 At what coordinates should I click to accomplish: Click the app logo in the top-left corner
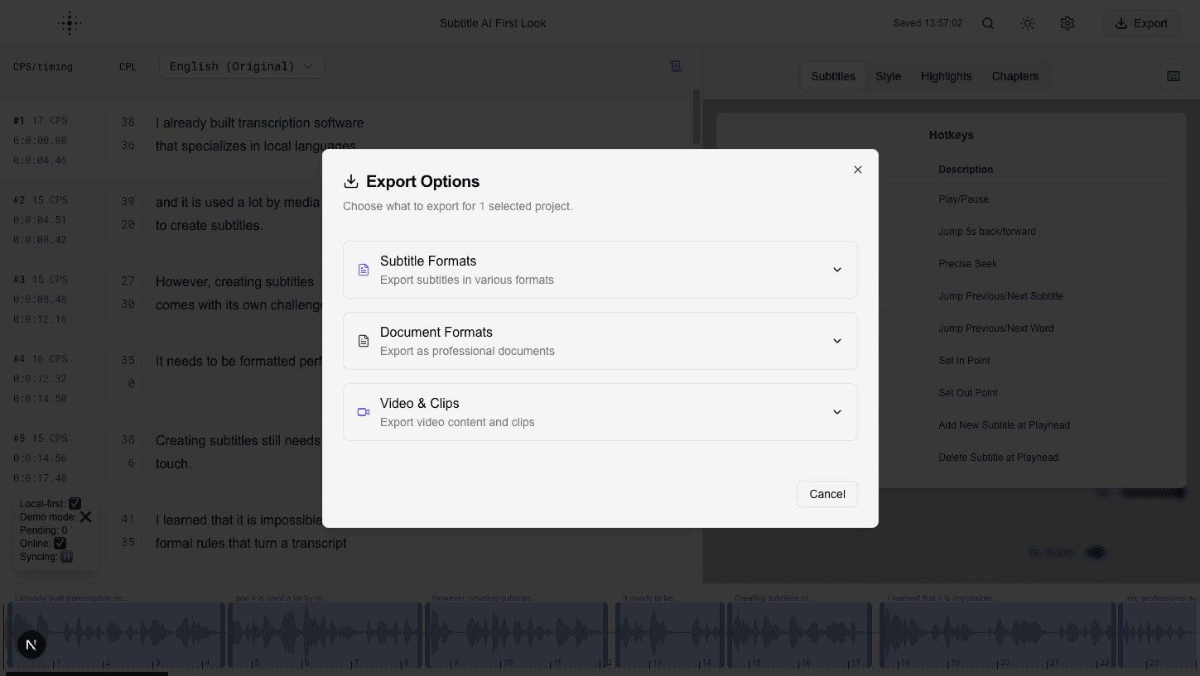tap(70, 22)
